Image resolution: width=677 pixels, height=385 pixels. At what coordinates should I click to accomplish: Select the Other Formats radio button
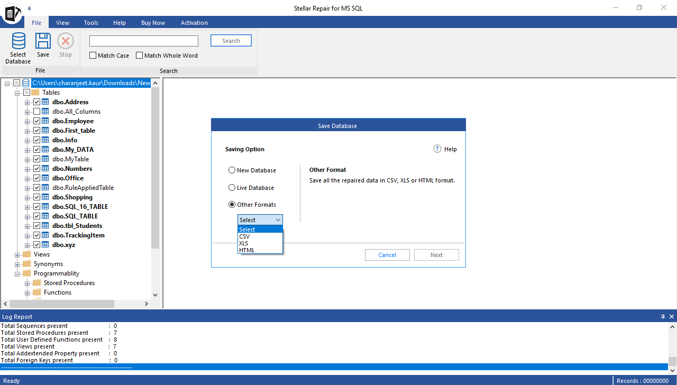232,205
